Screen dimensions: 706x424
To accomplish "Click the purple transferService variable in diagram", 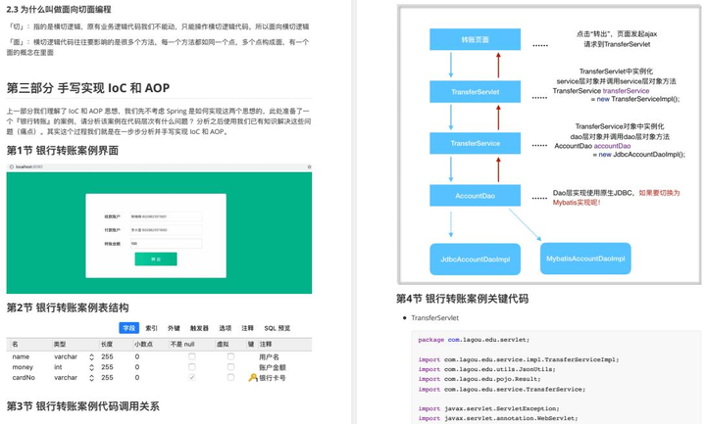I will point(626,91).
